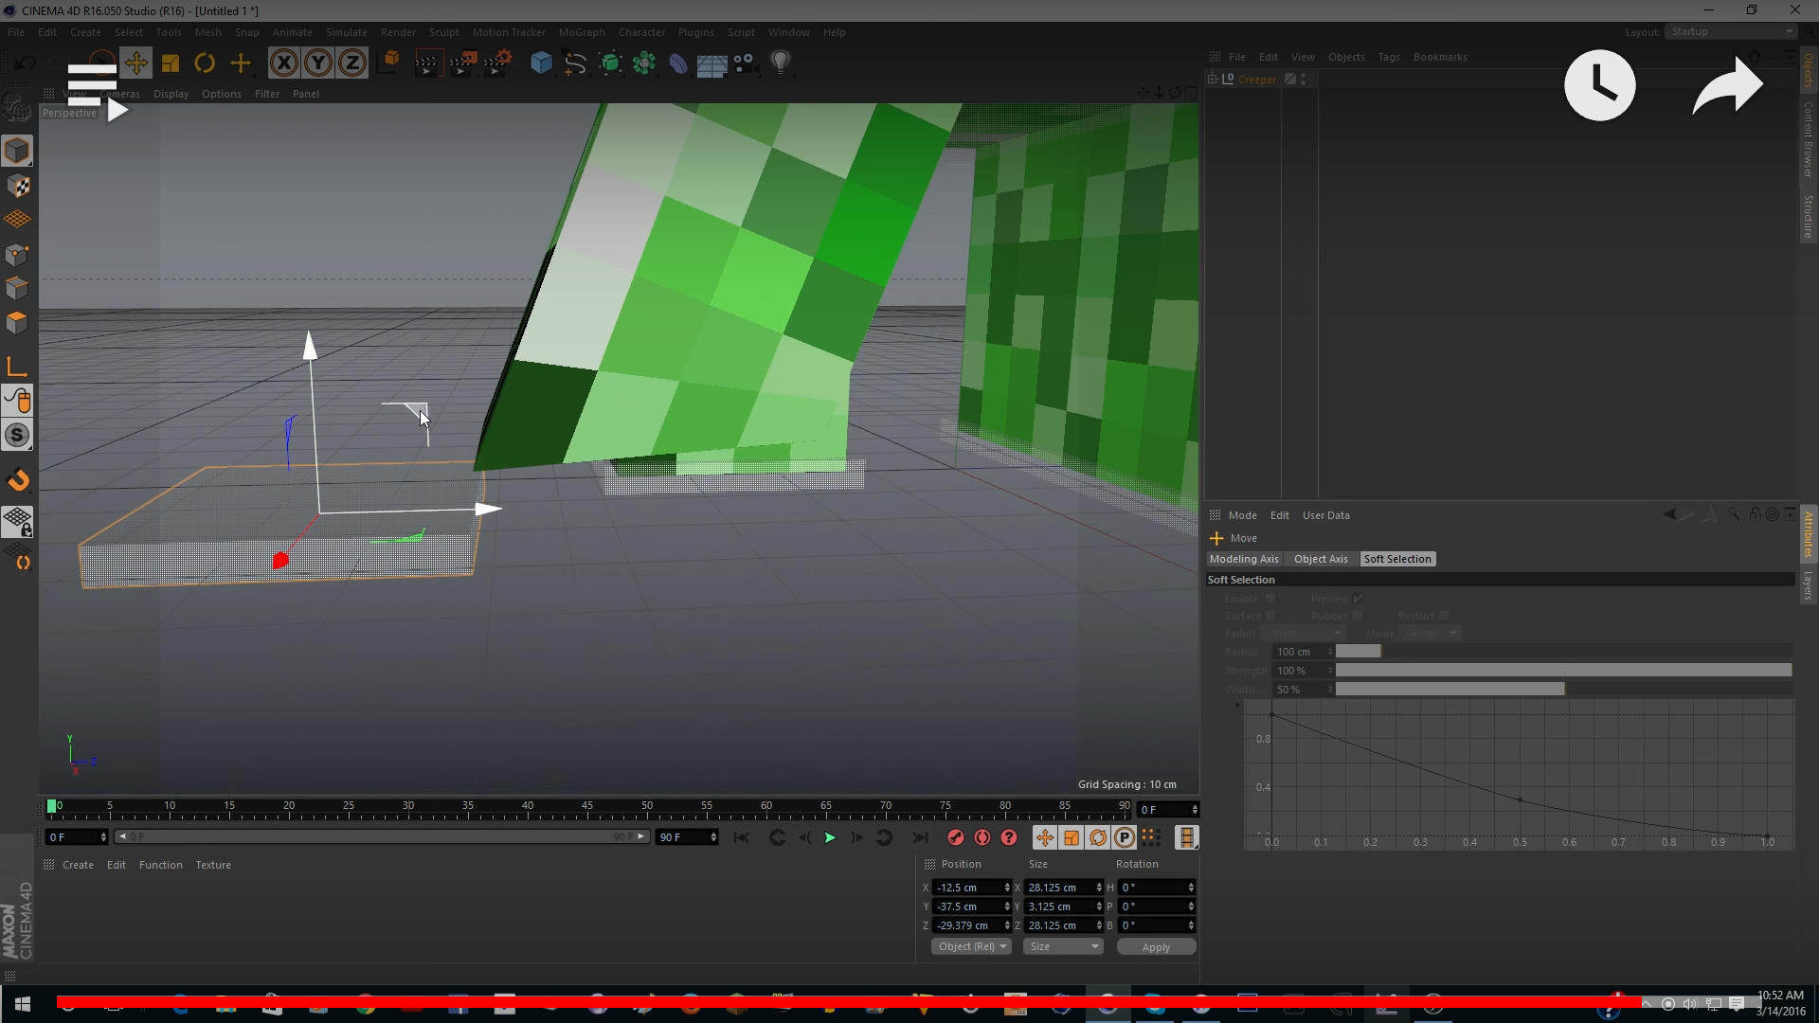Image resolution: width=1819 pixels, height=1023 pixels.
Task: Select Texture mode checkered cube icon
Action: (x=17, y=186)
